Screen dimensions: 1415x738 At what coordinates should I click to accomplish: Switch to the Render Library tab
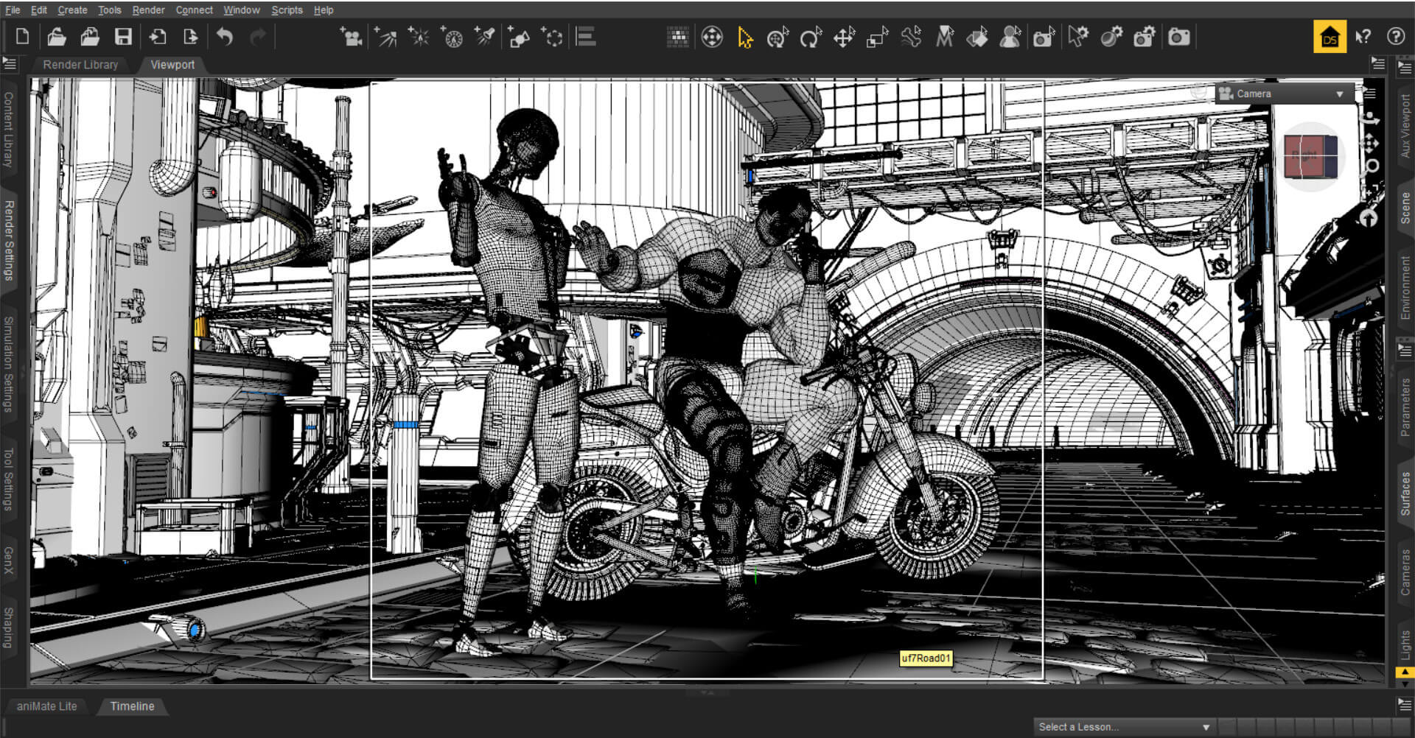(80, 65)
